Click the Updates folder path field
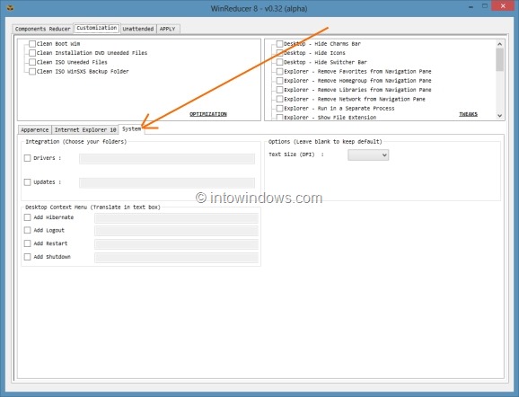The height and width of the screenshot is (397, 519). 167,182
